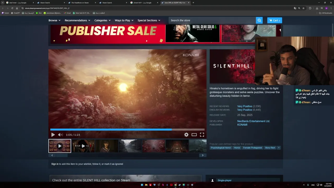The height and width of the screenshot is (188, 334).
Task: Open the Publisher Sale banner
Action: (x=108, y=34)
